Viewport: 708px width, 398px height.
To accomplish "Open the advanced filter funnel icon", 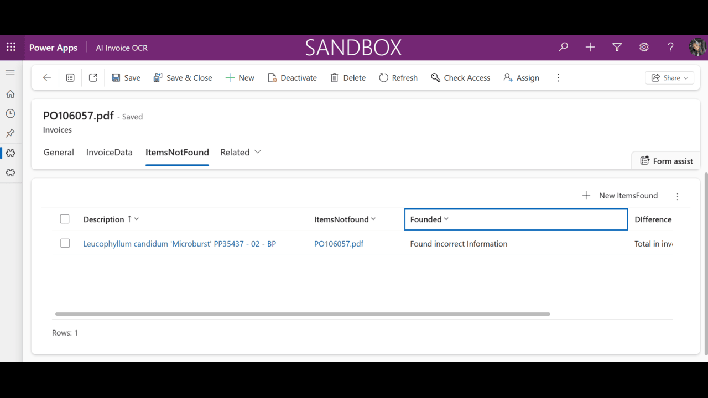I will point(617,48).
